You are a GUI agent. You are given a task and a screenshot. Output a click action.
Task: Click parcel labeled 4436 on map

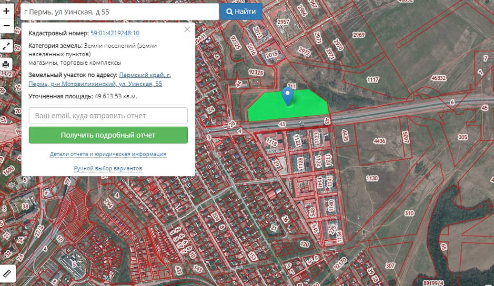pos(379,141)
